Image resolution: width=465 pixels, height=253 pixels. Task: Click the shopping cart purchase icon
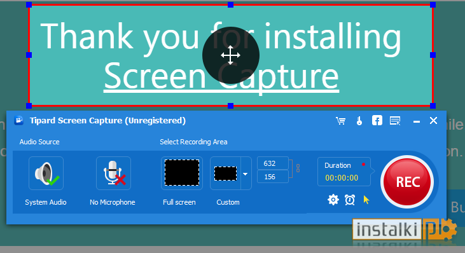(340, 121)
